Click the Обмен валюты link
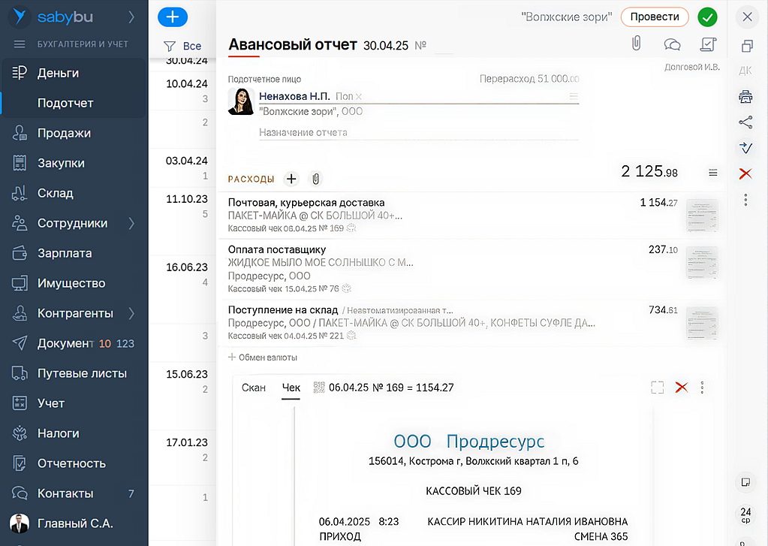Viewport: 768px width, 546px height. pyautogui.click(x=263, y=357)
